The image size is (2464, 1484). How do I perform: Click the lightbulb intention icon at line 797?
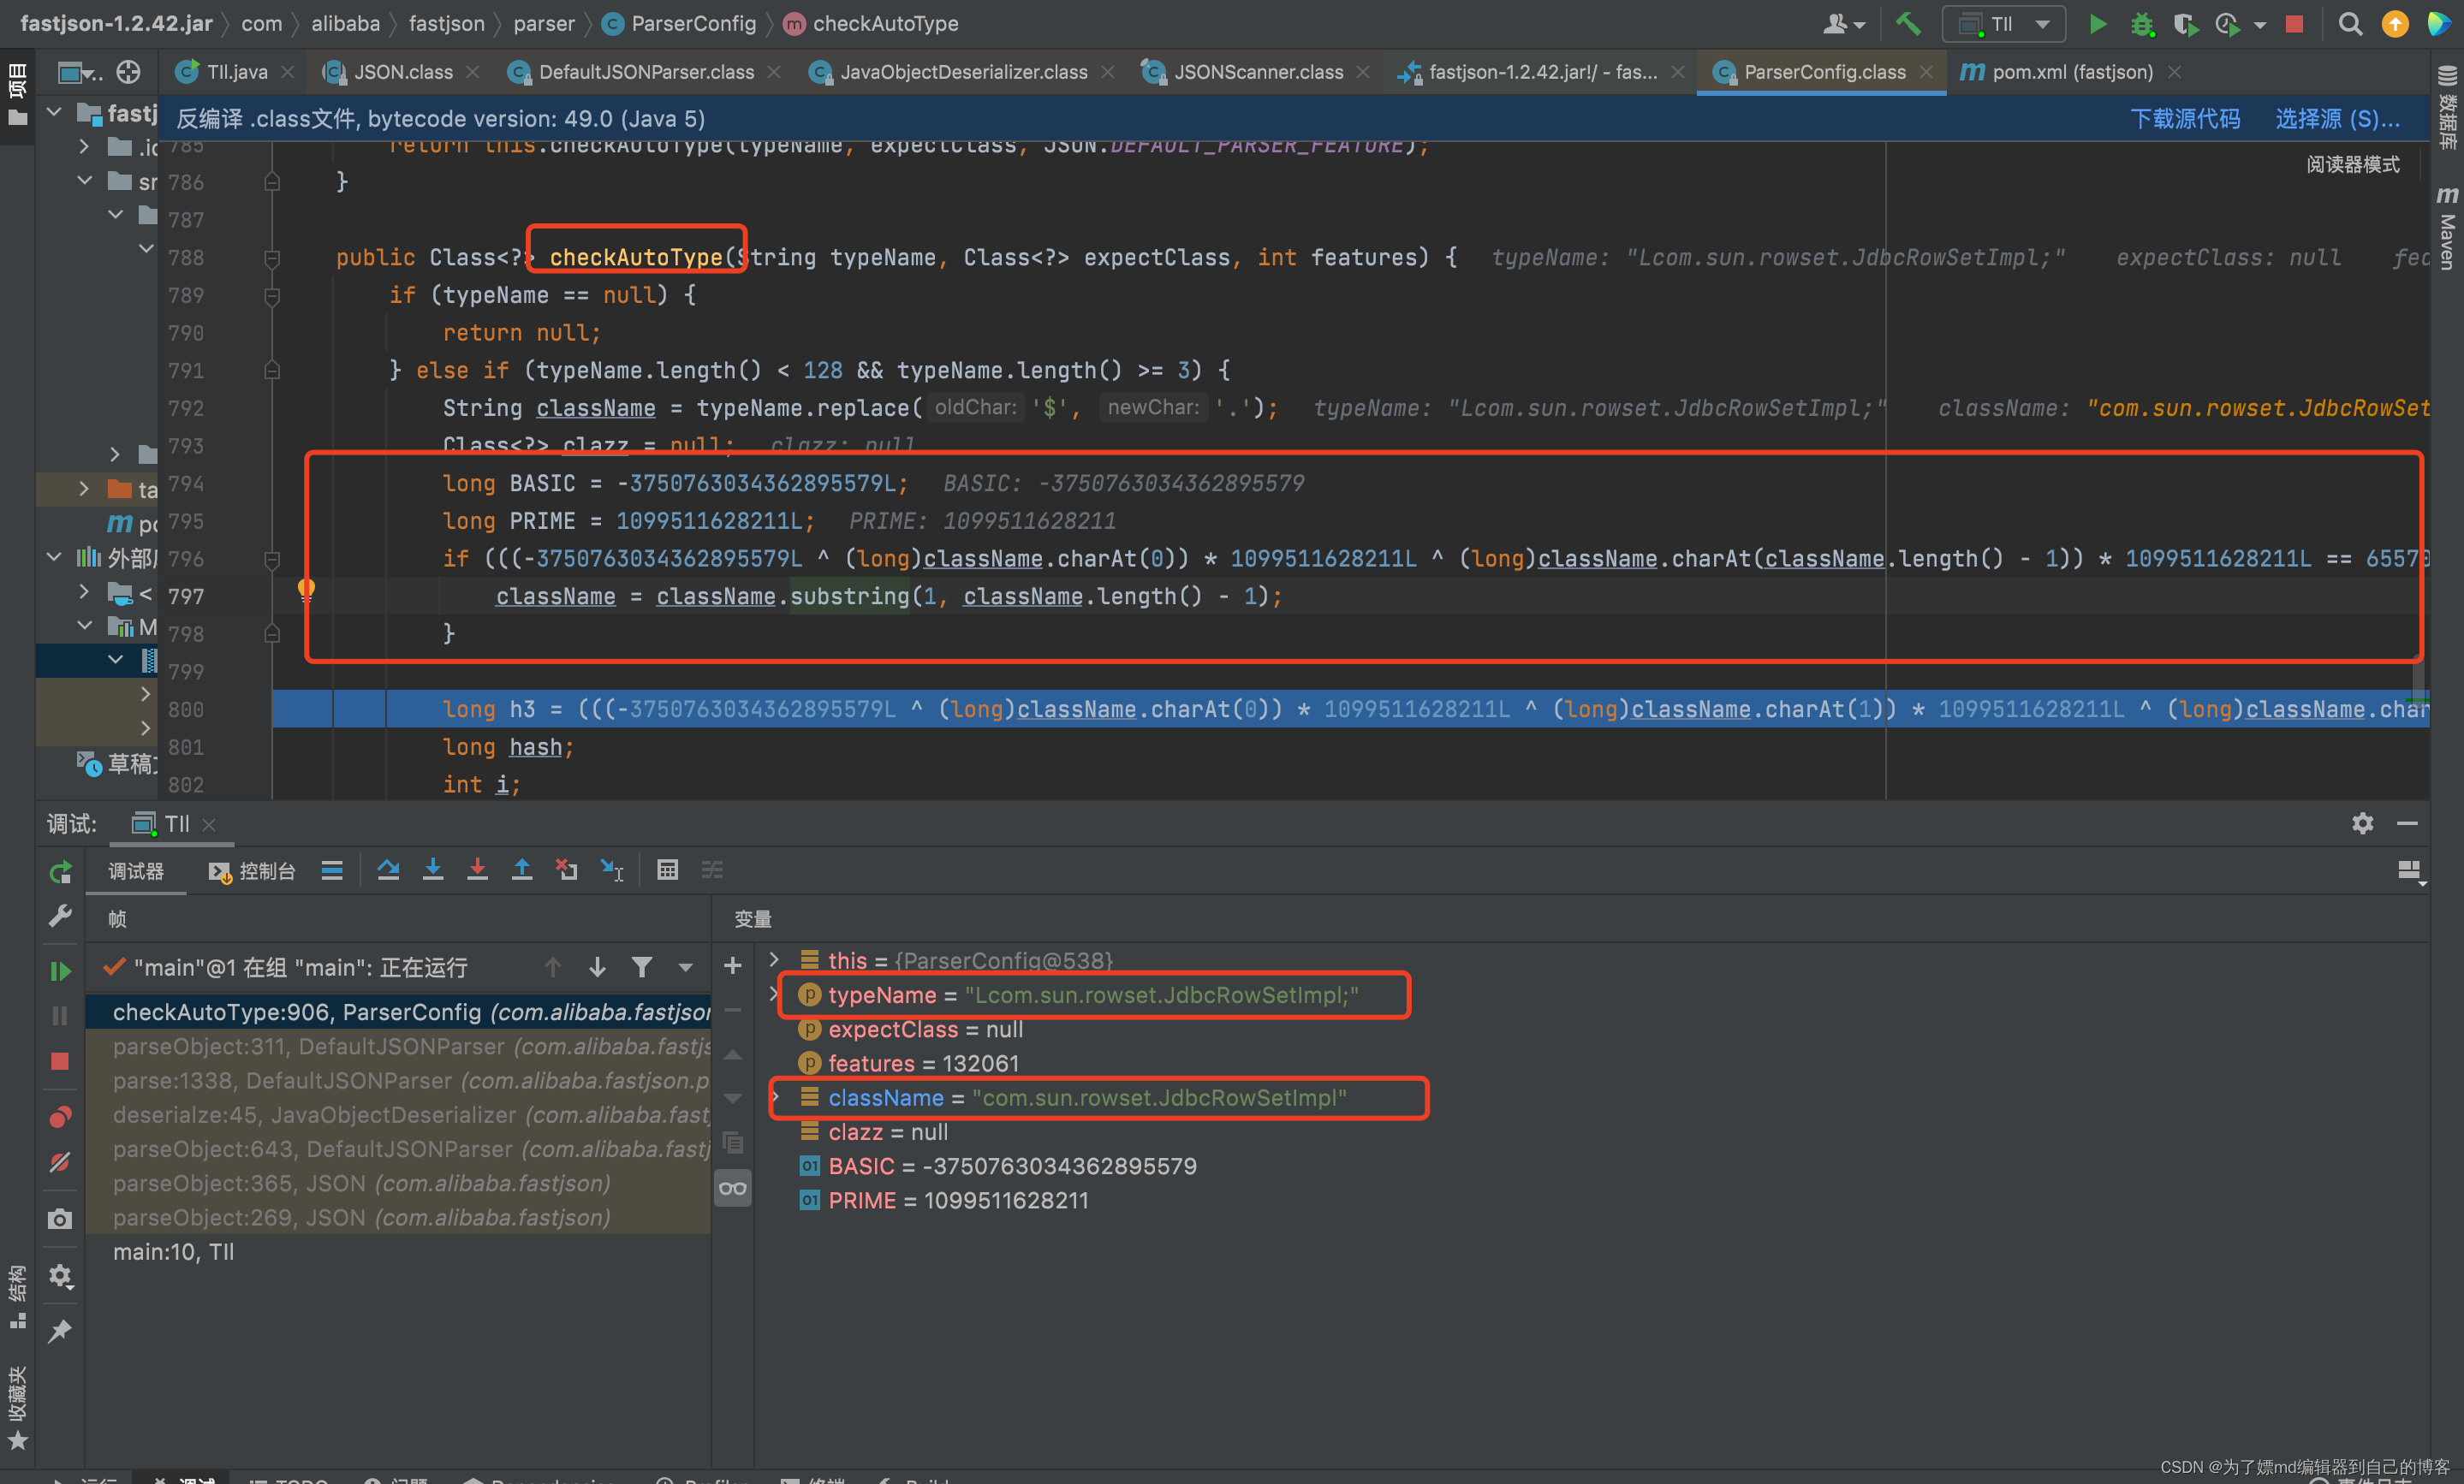[x=306, y=590]
